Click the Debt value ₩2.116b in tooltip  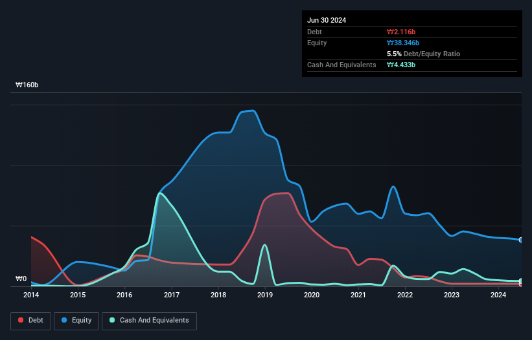(401, 32)
